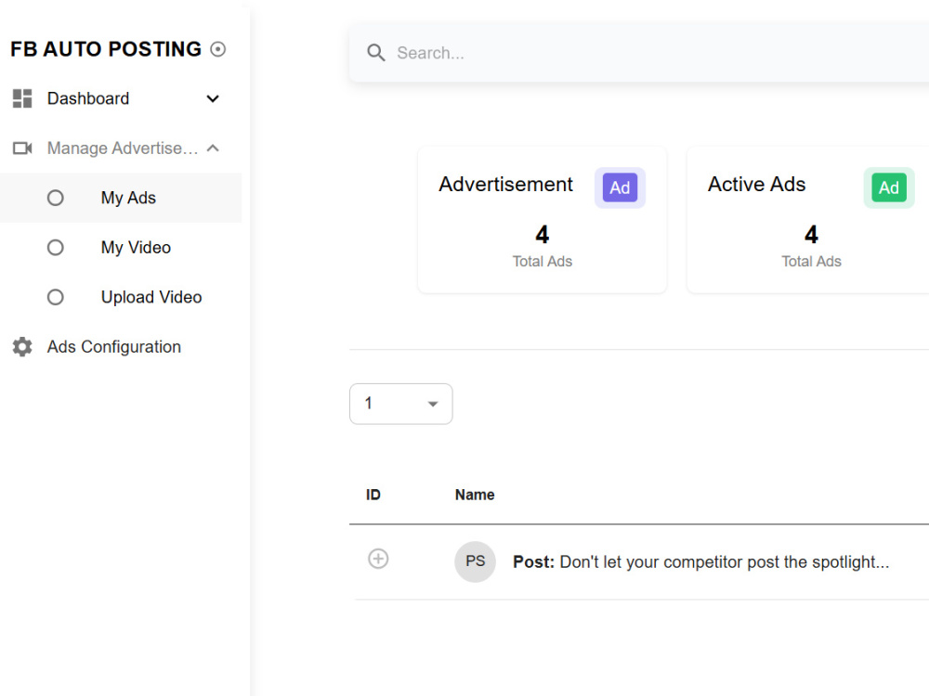The image size is (929, 696).
Task: Select Manage Advertise menu label
Action: click(123, 148)
